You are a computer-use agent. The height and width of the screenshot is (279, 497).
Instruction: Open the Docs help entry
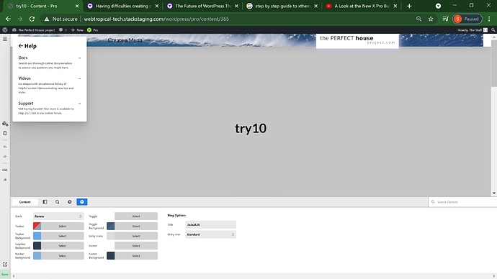(50, 63)
